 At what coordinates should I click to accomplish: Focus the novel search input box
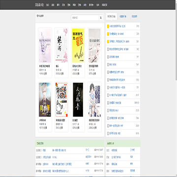(85, 18)
